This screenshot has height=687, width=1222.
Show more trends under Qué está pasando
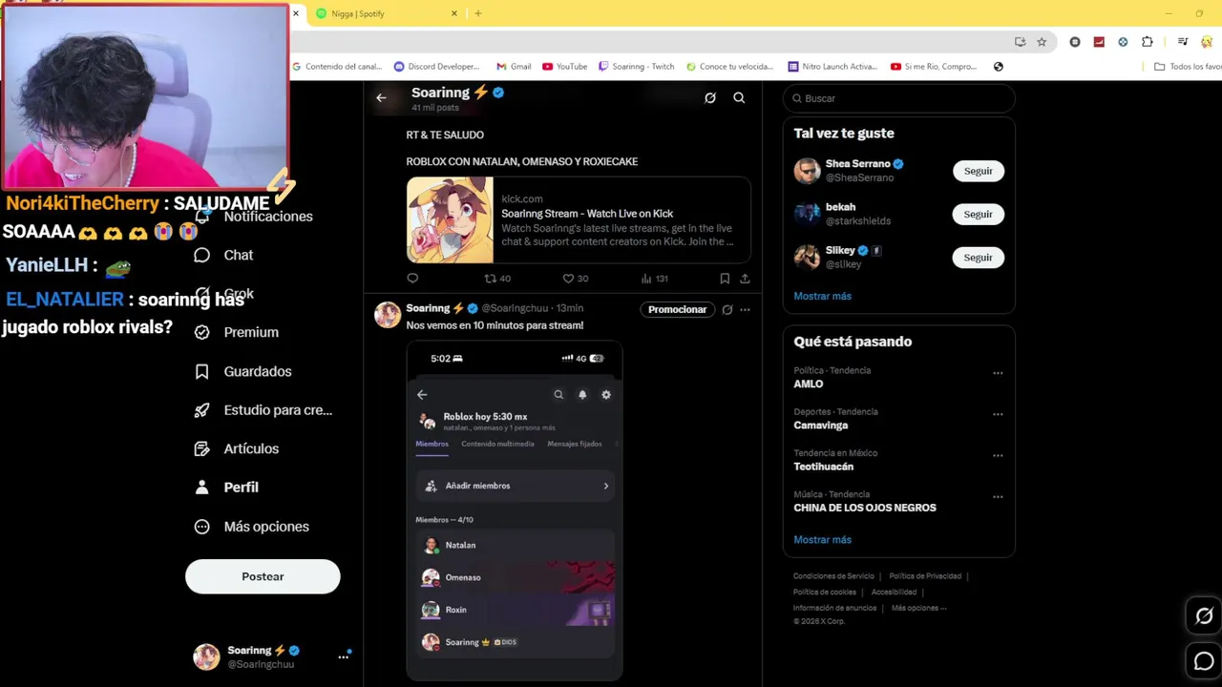822,540
